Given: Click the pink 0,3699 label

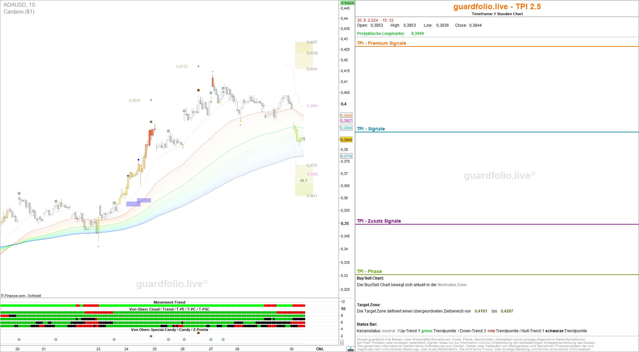Looking at the screenshot, I should (x=312, y=174).
